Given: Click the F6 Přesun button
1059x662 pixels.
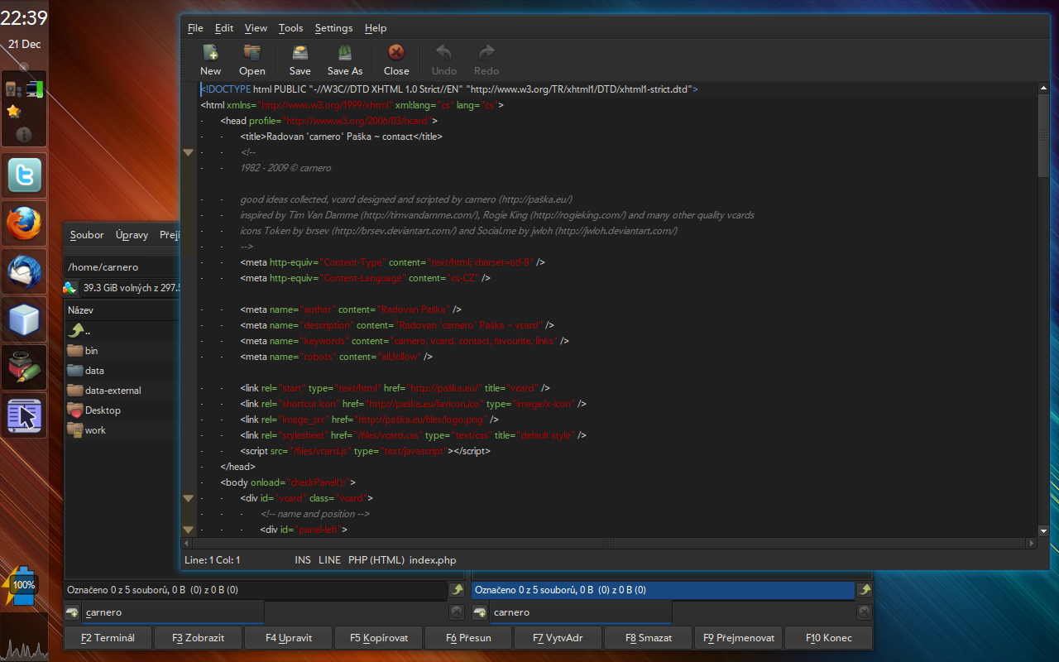Looking at the screenshot, I should 468,638.
